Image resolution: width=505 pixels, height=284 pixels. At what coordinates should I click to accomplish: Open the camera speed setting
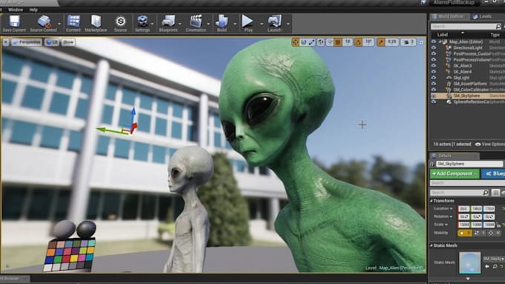click(408, 42)
